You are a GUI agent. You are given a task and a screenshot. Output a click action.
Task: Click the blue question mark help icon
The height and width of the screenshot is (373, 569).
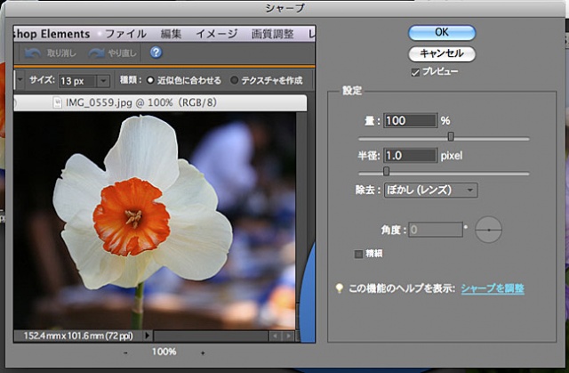[156, 53]
